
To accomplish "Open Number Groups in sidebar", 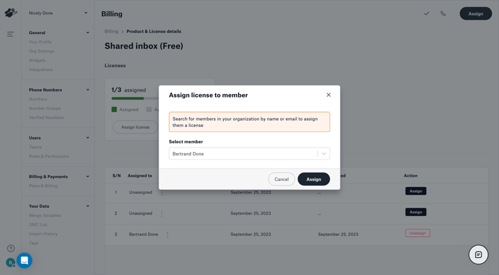I will click(x=44, y=108).
